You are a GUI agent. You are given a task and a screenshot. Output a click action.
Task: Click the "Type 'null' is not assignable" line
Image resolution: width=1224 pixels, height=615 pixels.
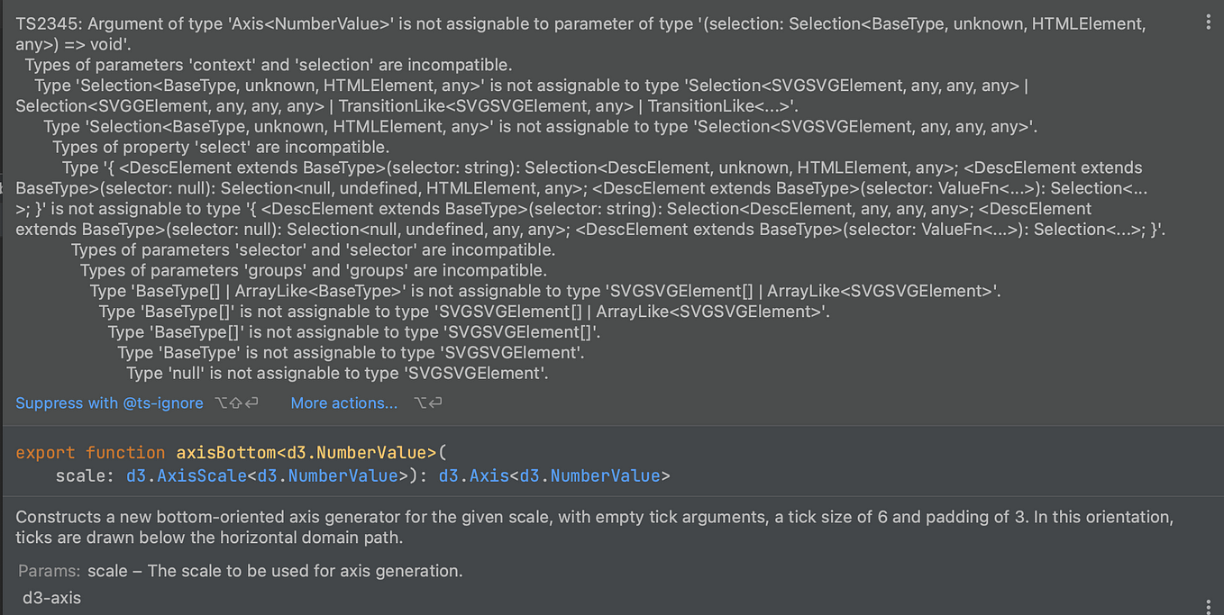coord(337,373)
